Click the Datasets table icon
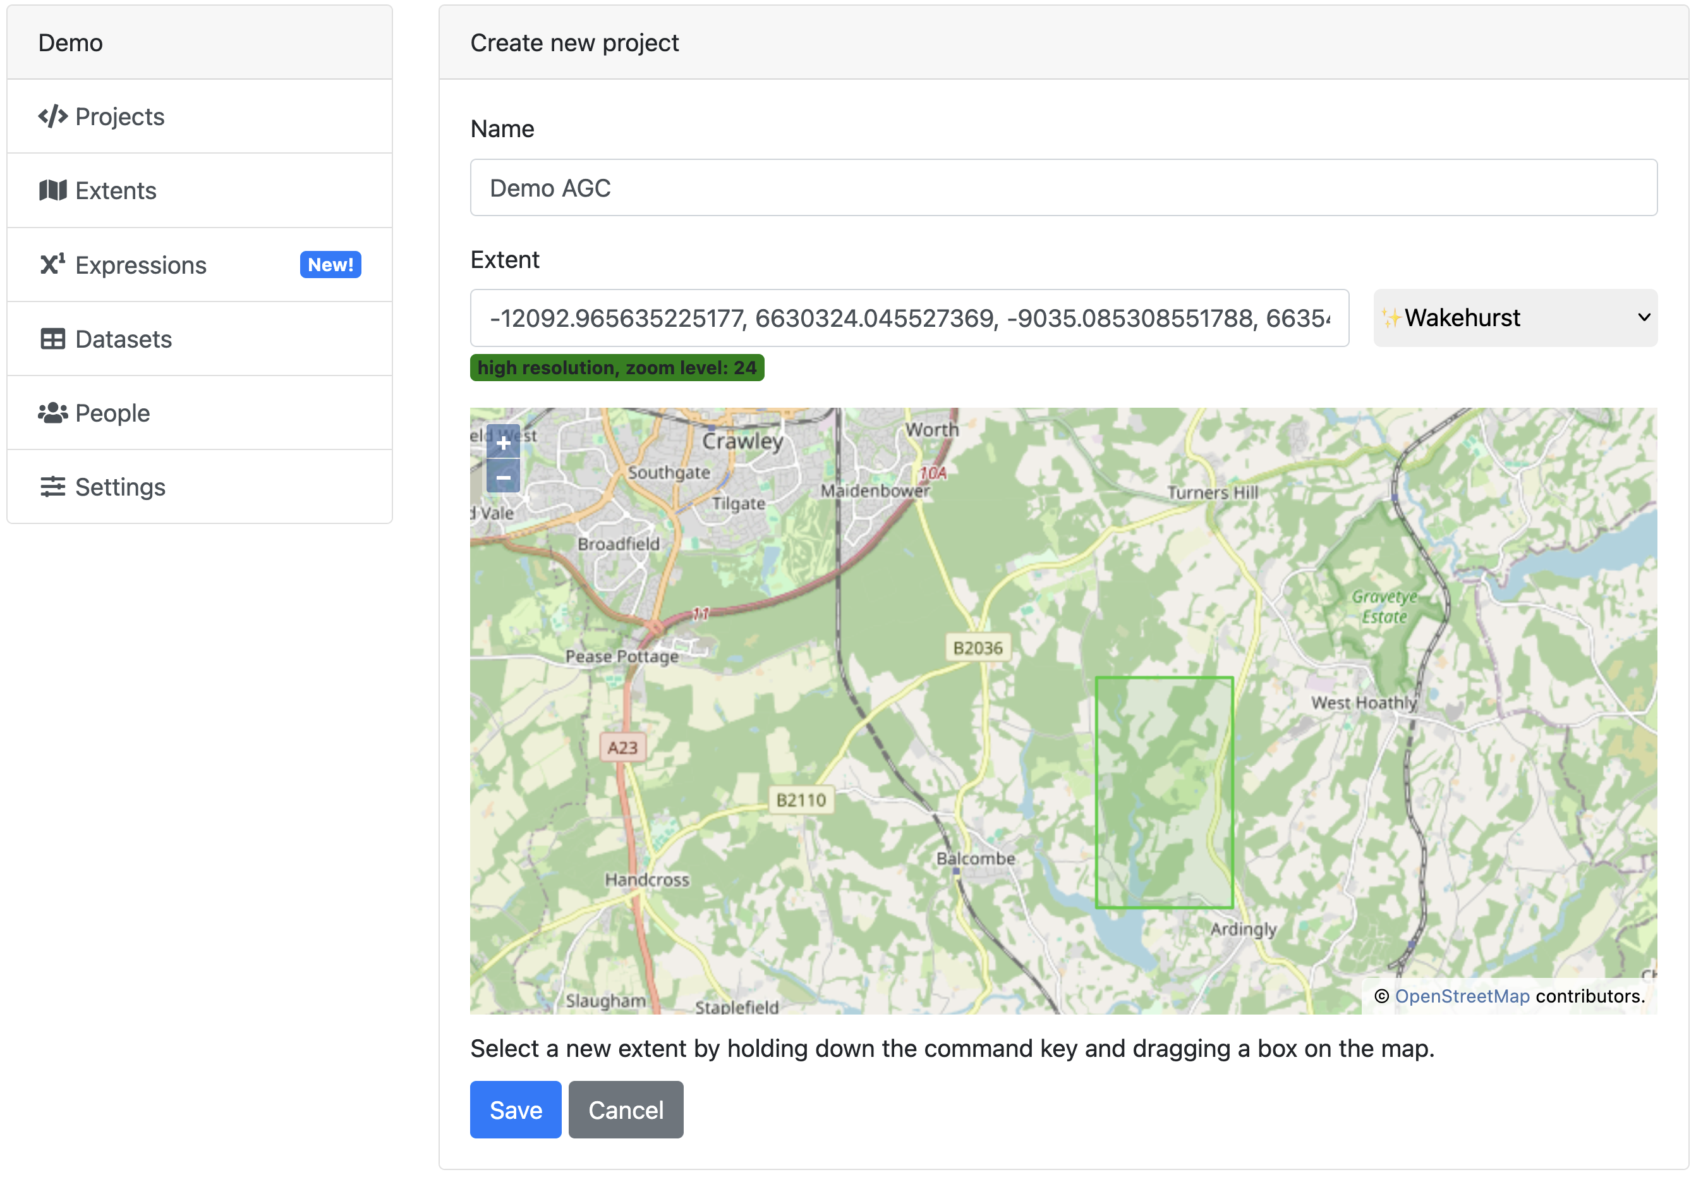 point(52,339)
